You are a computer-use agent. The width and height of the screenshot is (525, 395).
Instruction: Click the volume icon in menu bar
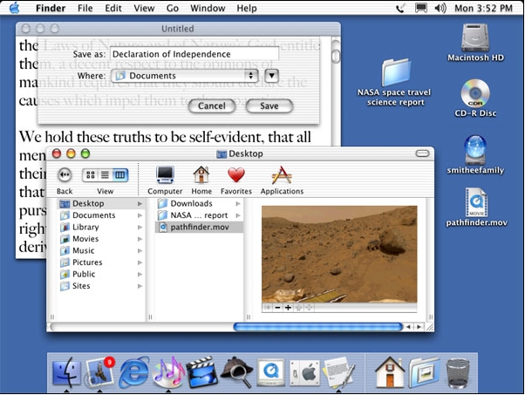440,8
